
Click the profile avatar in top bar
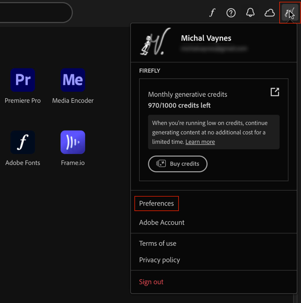point(290,13)
